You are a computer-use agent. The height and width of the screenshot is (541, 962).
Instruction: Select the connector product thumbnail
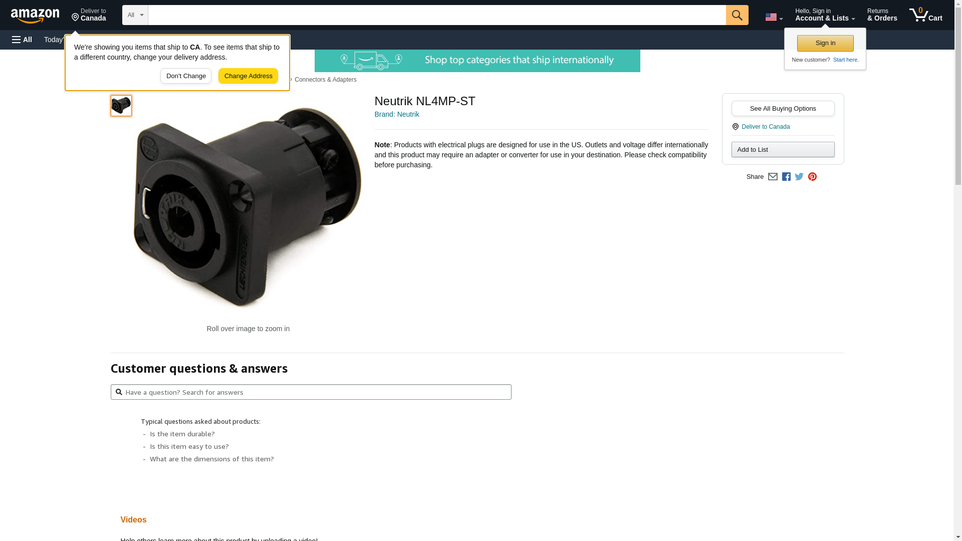point(121,106)
